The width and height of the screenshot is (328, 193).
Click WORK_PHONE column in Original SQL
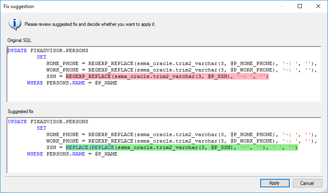point(63,70)
